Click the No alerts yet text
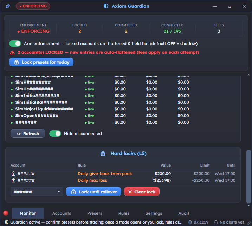The height and width of the screenshot is (226, 252). coord(232,222)
